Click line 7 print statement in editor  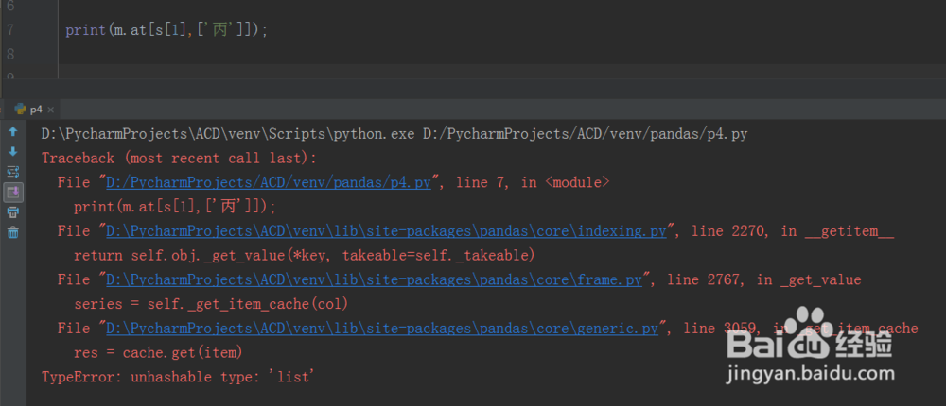click(x=166, y=30)
